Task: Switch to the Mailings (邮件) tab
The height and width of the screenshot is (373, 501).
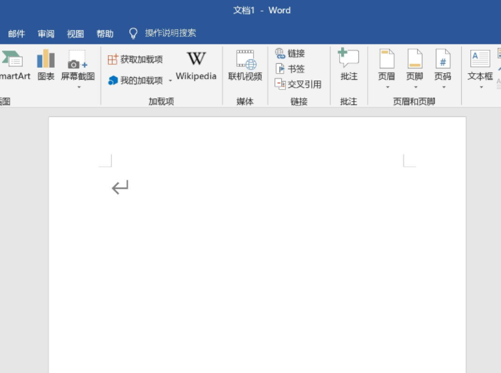Action: click(x=17, y=34)
